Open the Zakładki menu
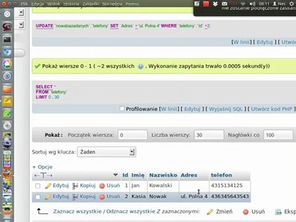The height and width of the screenshot is (222, 296). click(x=91, y=4)
